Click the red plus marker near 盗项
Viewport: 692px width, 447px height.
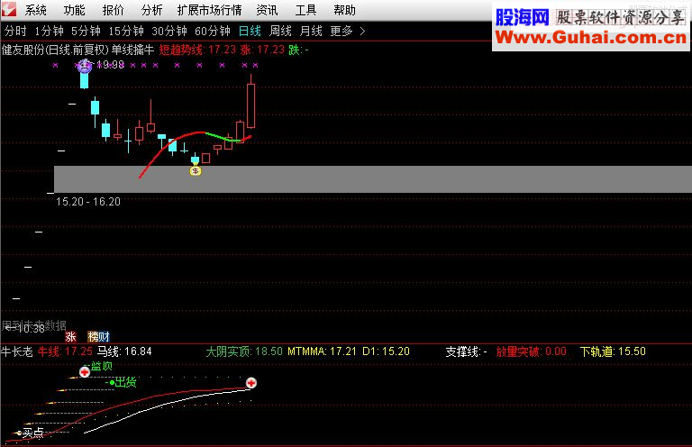click(x=85, y=372)
